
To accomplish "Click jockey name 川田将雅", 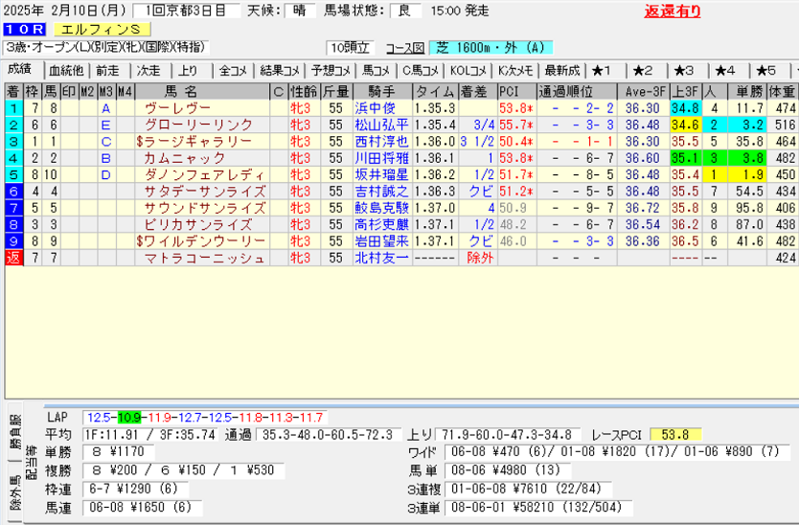I will coord(381,157).
